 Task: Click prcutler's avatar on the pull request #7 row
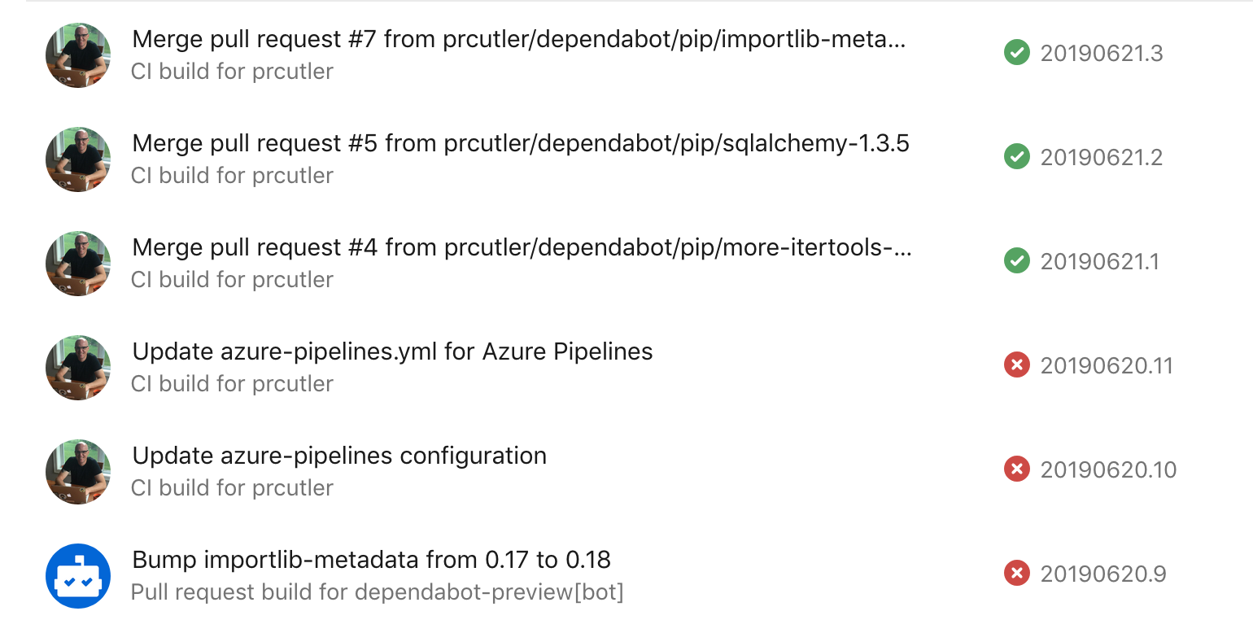click(x=77, y=55)
